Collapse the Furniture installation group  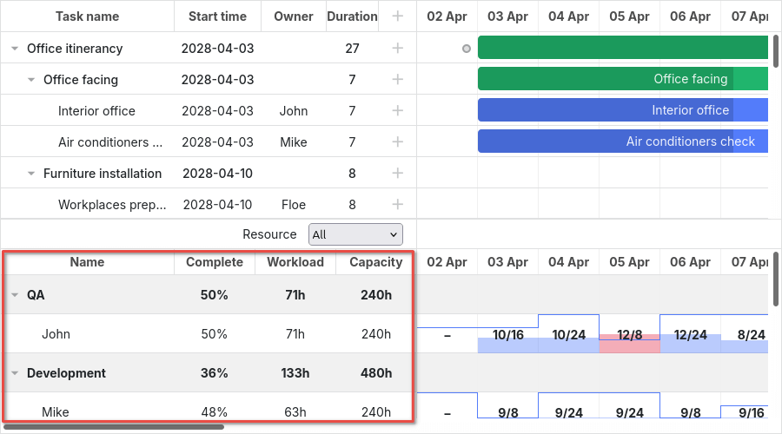point(31,174)
